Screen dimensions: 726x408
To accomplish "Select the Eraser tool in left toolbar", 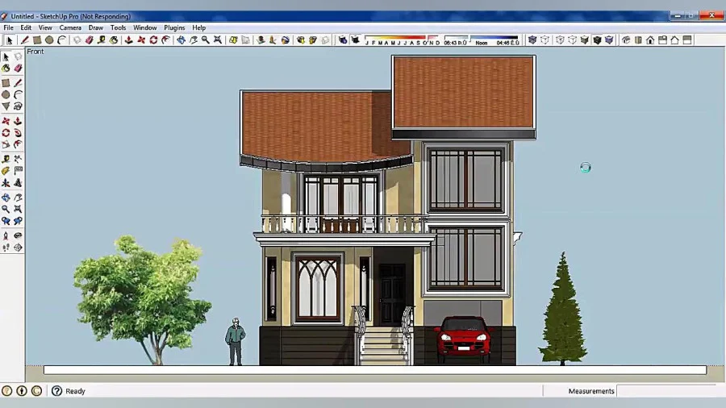I will 18,69.
